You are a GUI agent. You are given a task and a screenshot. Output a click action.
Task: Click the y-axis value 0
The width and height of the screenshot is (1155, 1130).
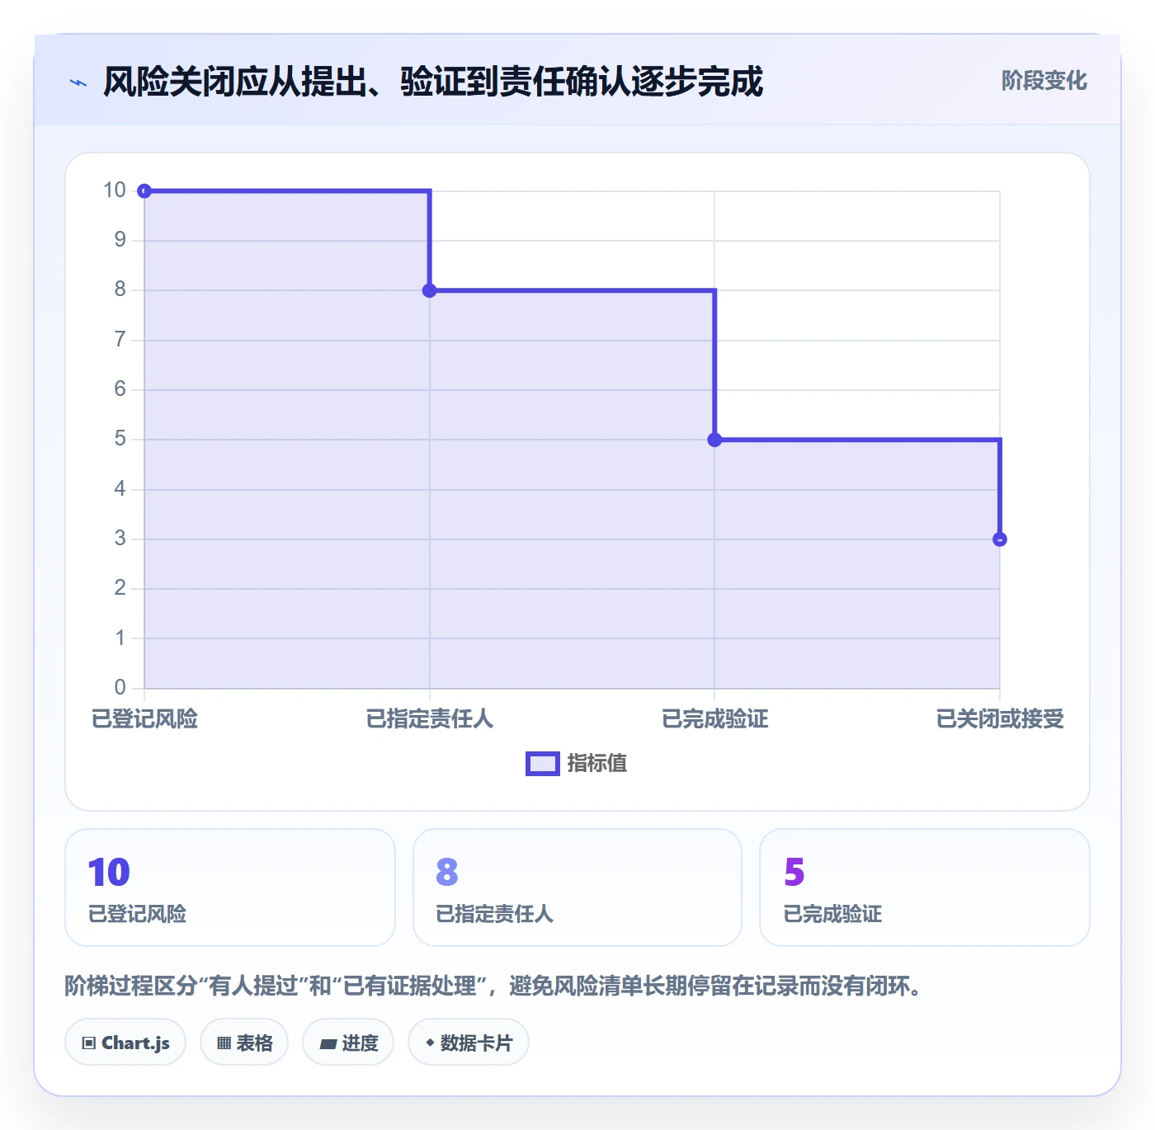[x=120, y=687]
